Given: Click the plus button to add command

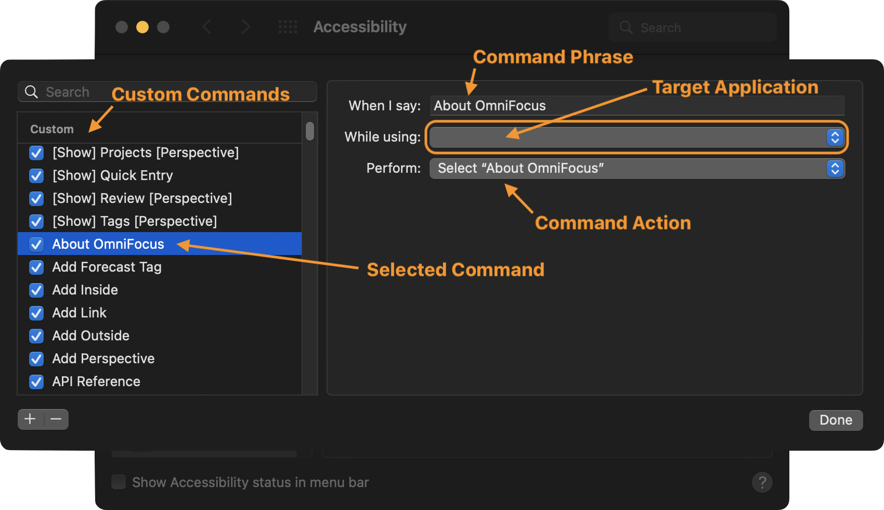Looking at the screenshot, I should 31,419.
